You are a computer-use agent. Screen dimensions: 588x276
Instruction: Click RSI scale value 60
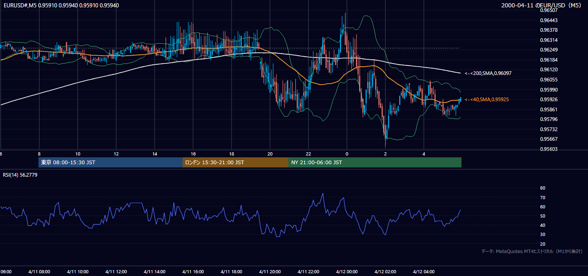(x=542, y=207)
